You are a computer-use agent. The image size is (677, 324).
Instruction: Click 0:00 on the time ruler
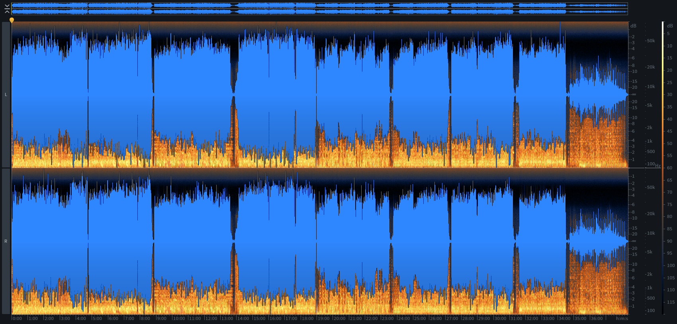pos(17,318)
